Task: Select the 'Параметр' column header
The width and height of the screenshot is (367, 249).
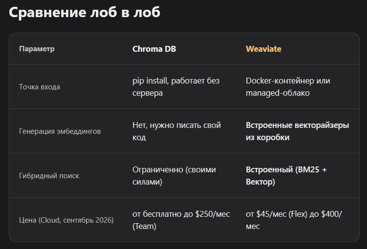Action: coord(37,49)
